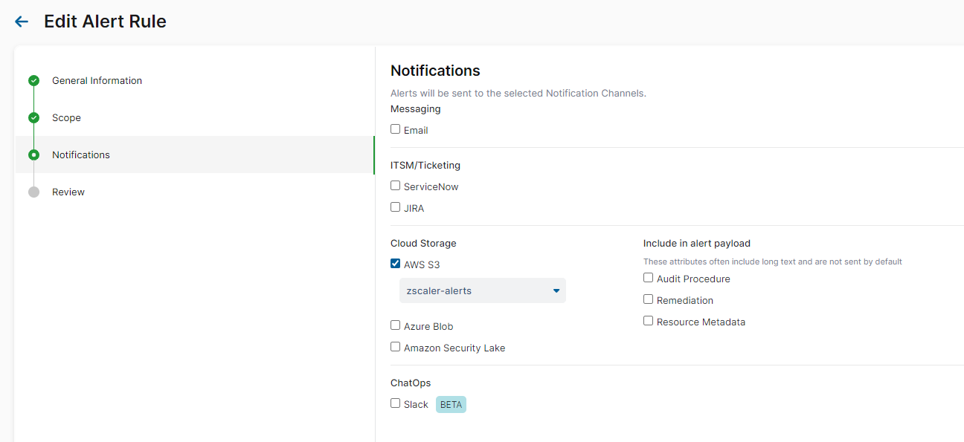Go to the General Information step

[97, 80]
